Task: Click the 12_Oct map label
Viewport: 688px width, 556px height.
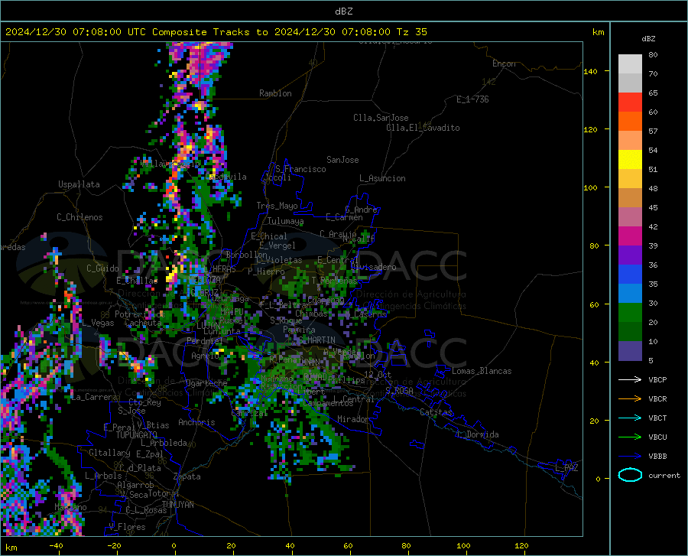Action: pos(378,375)
